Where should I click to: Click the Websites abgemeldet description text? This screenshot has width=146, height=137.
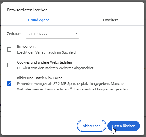[55, 68]
